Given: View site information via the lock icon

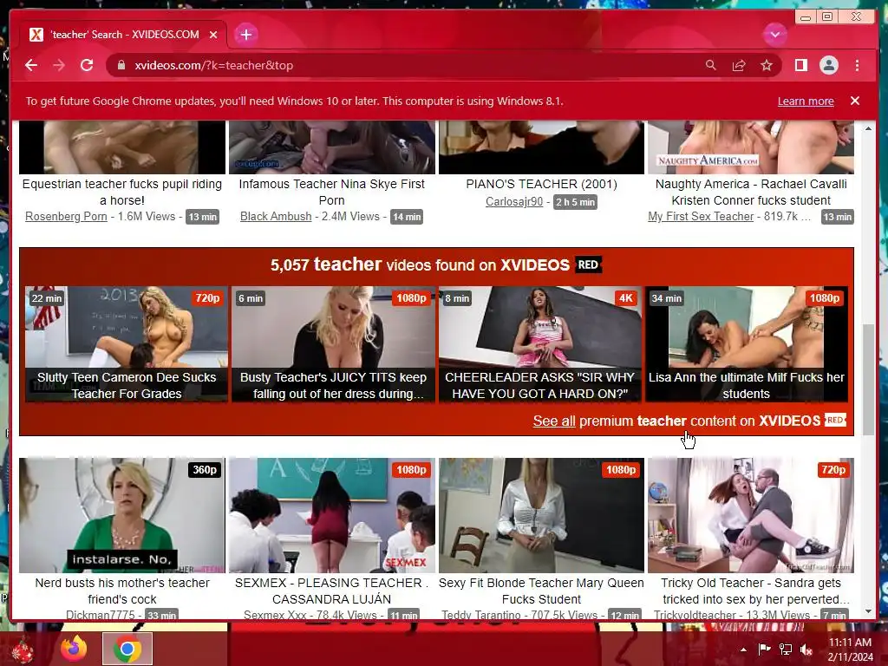Looking at the screenshot, I should (121, 65).
